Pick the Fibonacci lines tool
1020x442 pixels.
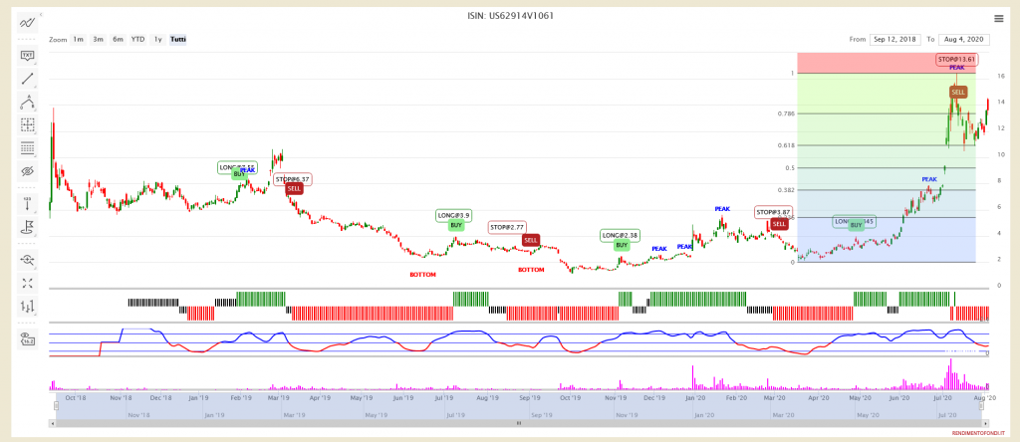pos(28,147)
